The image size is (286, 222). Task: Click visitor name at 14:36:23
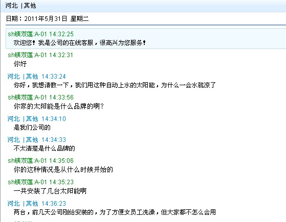click(x=23, y=204)
